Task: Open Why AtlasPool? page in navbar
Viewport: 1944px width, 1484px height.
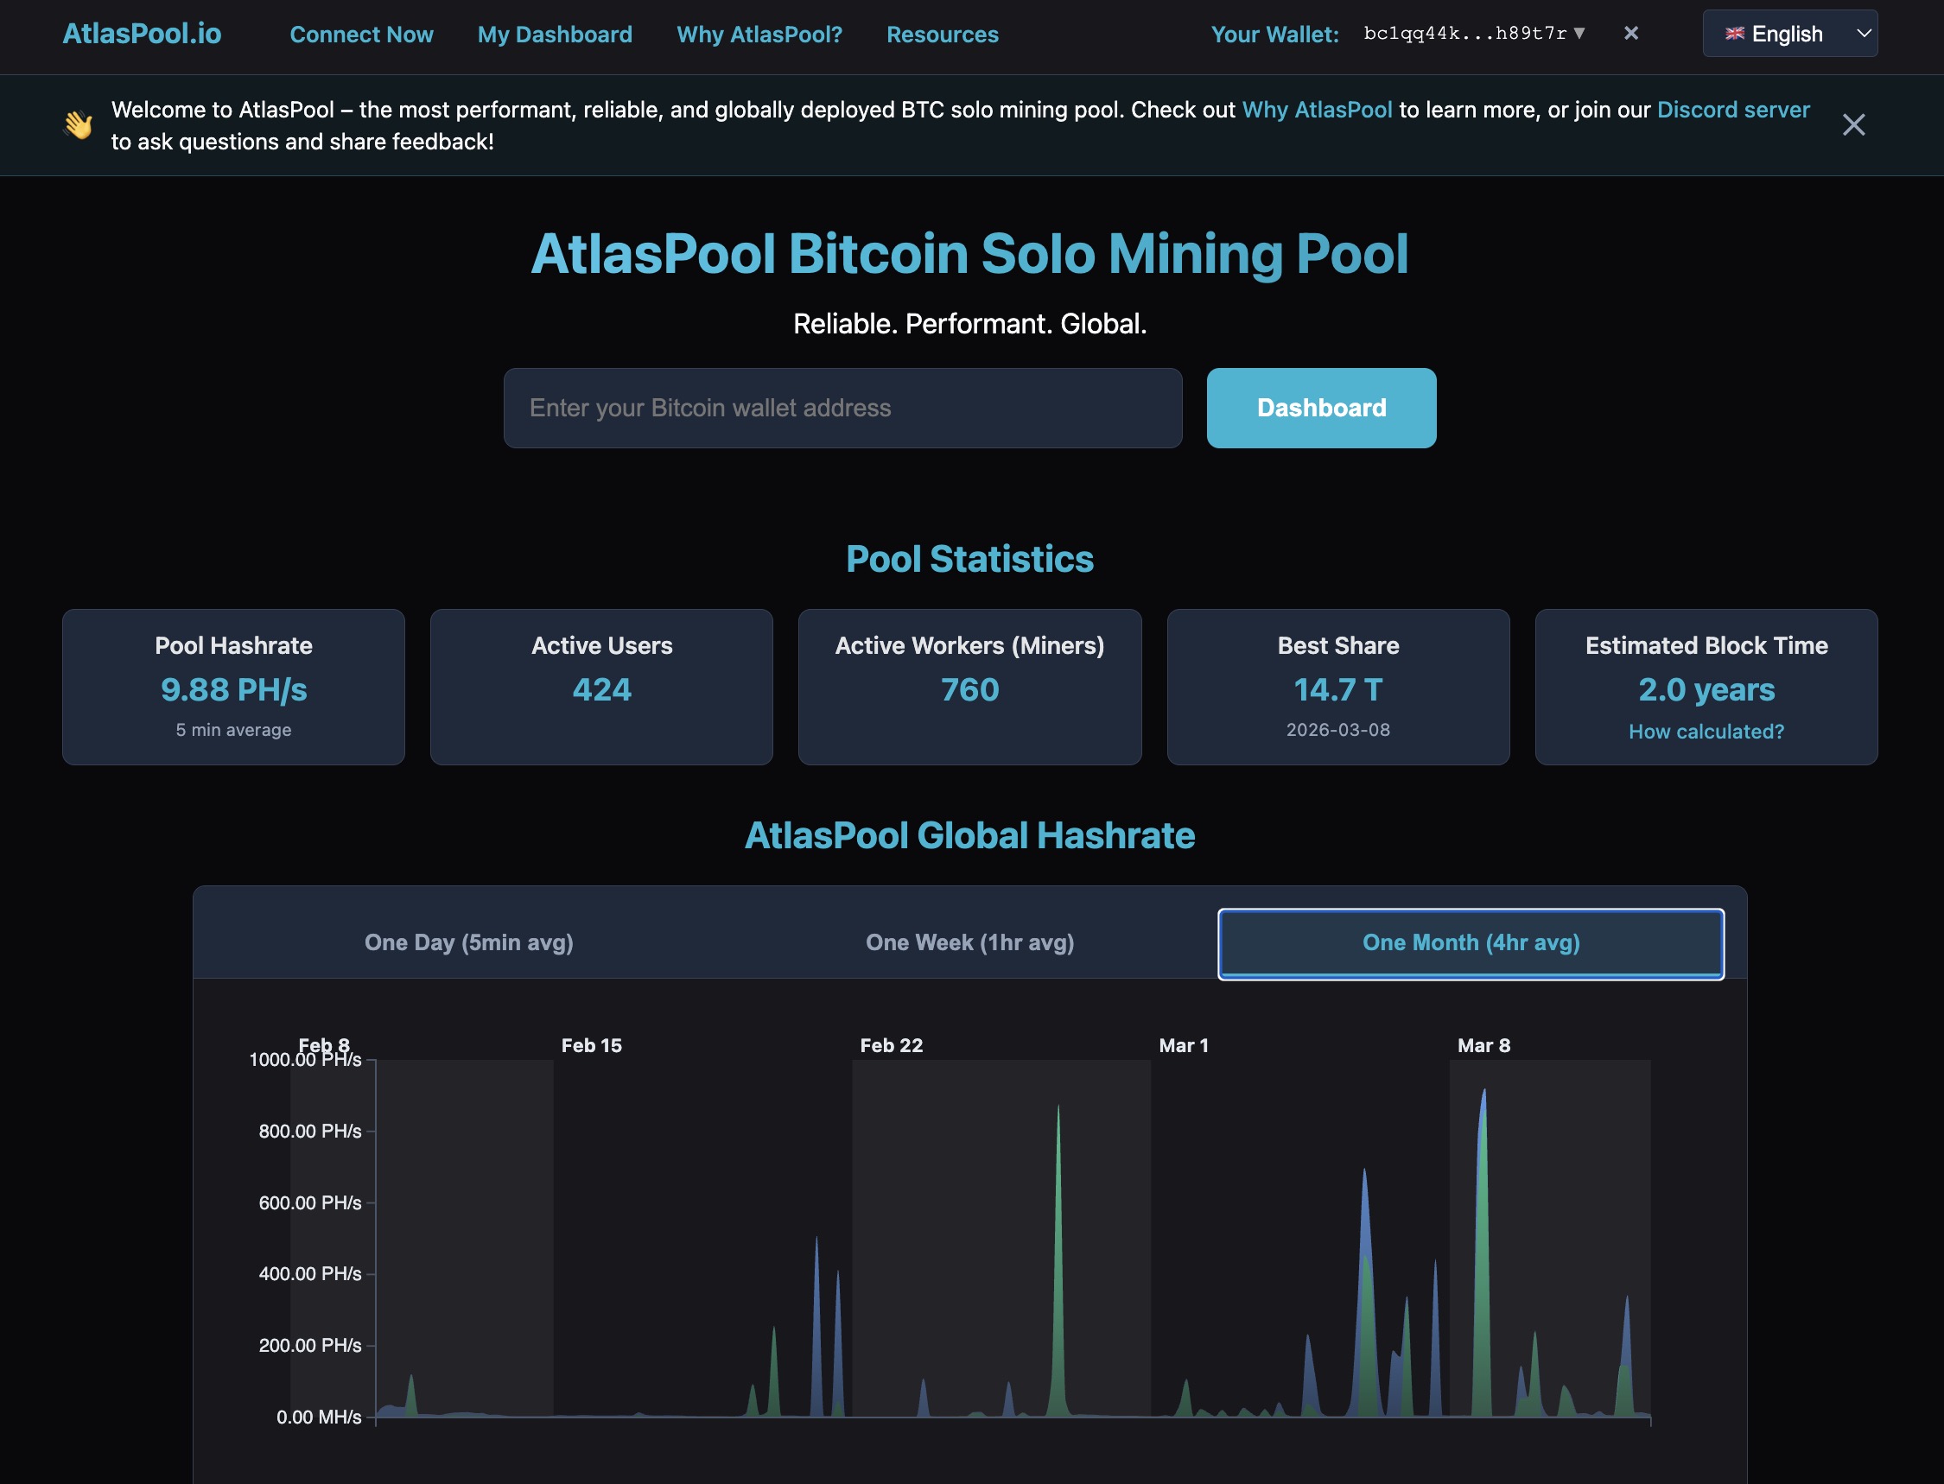Action: point(759,35)
